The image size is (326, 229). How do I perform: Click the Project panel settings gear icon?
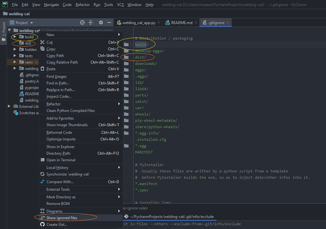[100, 22]
